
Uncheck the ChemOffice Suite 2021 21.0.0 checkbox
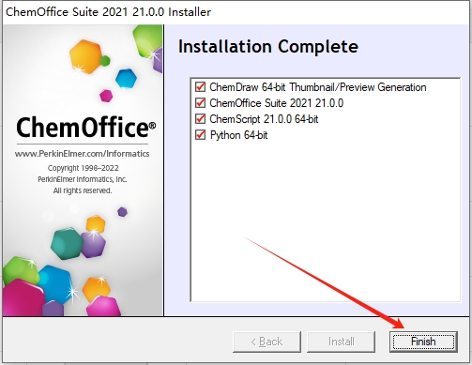coord(200,102)
